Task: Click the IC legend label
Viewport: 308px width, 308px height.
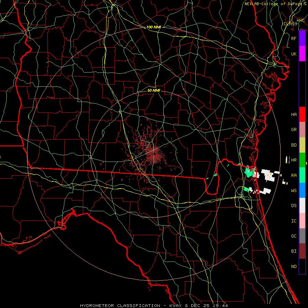Action: pyautogui.click(x=294, y=221)
